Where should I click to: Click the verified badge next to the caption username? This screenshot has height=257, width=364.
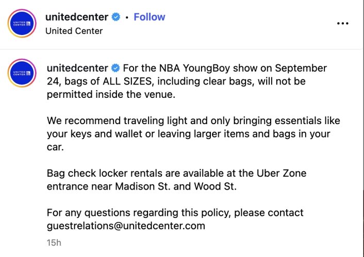click(x=115, y=68)
